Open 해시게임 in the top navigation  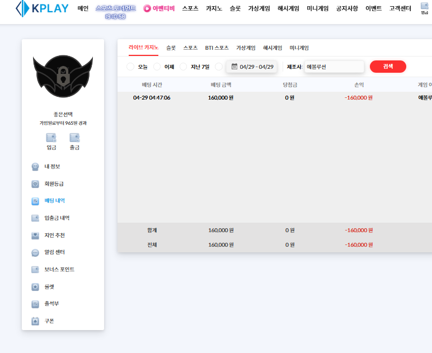[288, 8]
